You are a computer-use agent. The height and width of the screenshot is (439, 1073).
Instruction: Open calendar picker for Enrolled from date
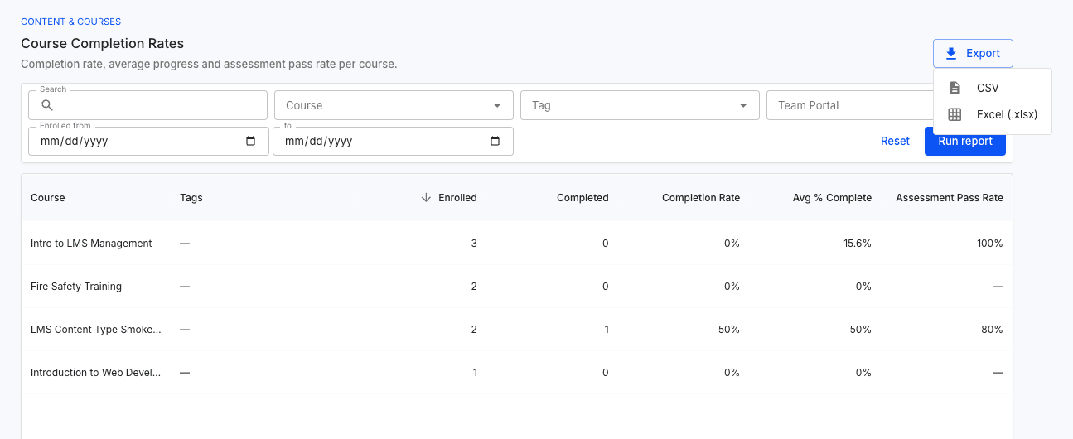point(251,141)
